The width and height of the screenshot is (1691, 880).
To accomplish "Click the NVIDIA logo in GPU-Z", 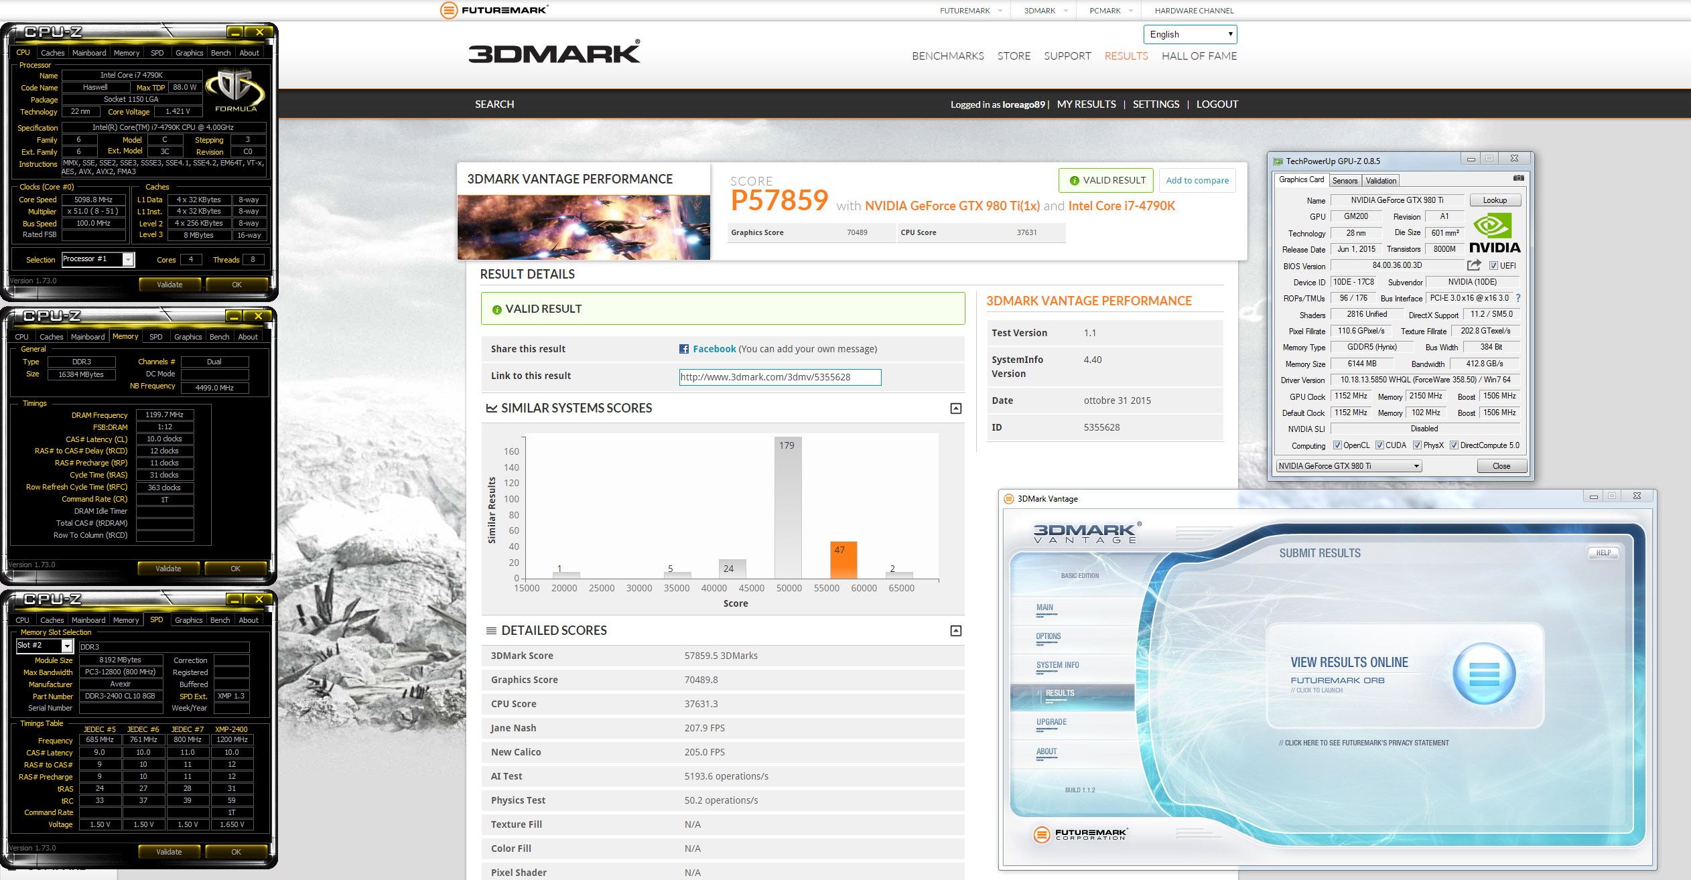I will click(x=1495, y=233).
